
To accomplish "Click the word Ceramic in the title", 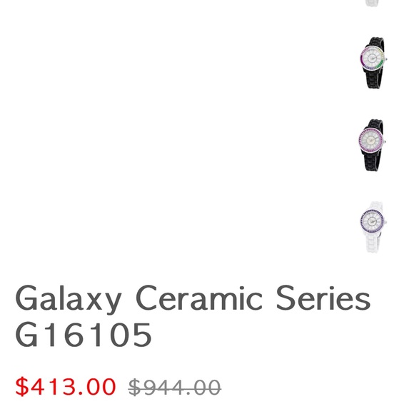I will [199, 298].
